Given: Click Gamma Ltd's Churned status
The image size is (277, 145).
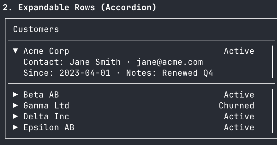Looking at the screenshot, I should pos(237,106).
